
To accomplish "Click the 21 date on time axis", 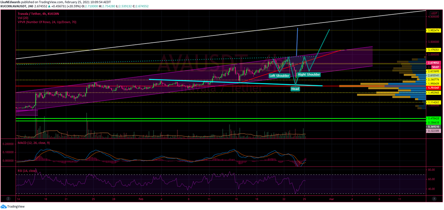I will pos(65,199).
